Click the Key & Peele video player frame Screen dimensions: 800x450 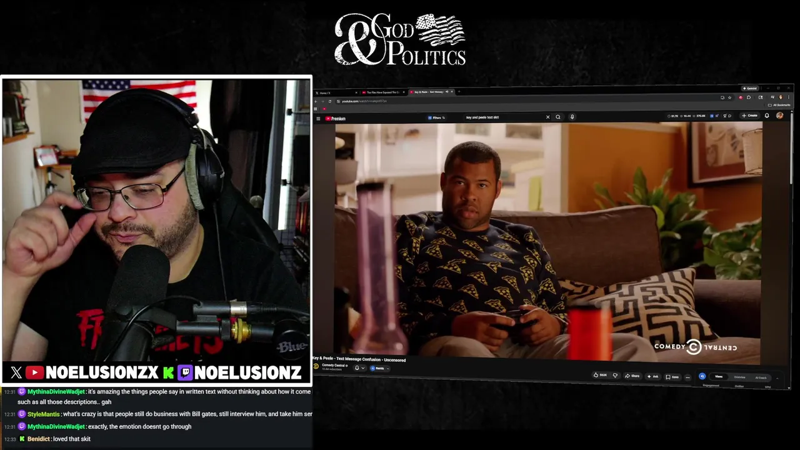[549, 244]
